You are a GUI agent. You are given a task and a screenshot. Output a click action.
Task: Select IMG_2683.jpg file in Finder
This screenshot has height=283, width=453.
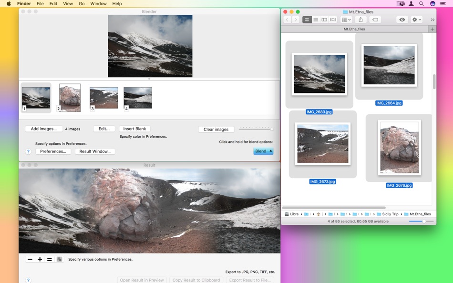pos(319,74)
